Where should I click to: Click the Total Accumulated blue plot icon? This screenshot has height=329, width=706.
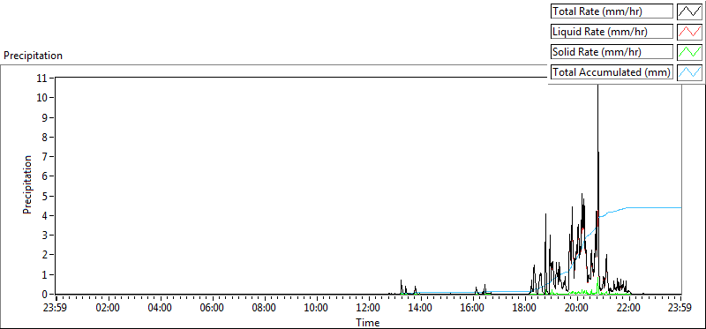tap(689, 72)
